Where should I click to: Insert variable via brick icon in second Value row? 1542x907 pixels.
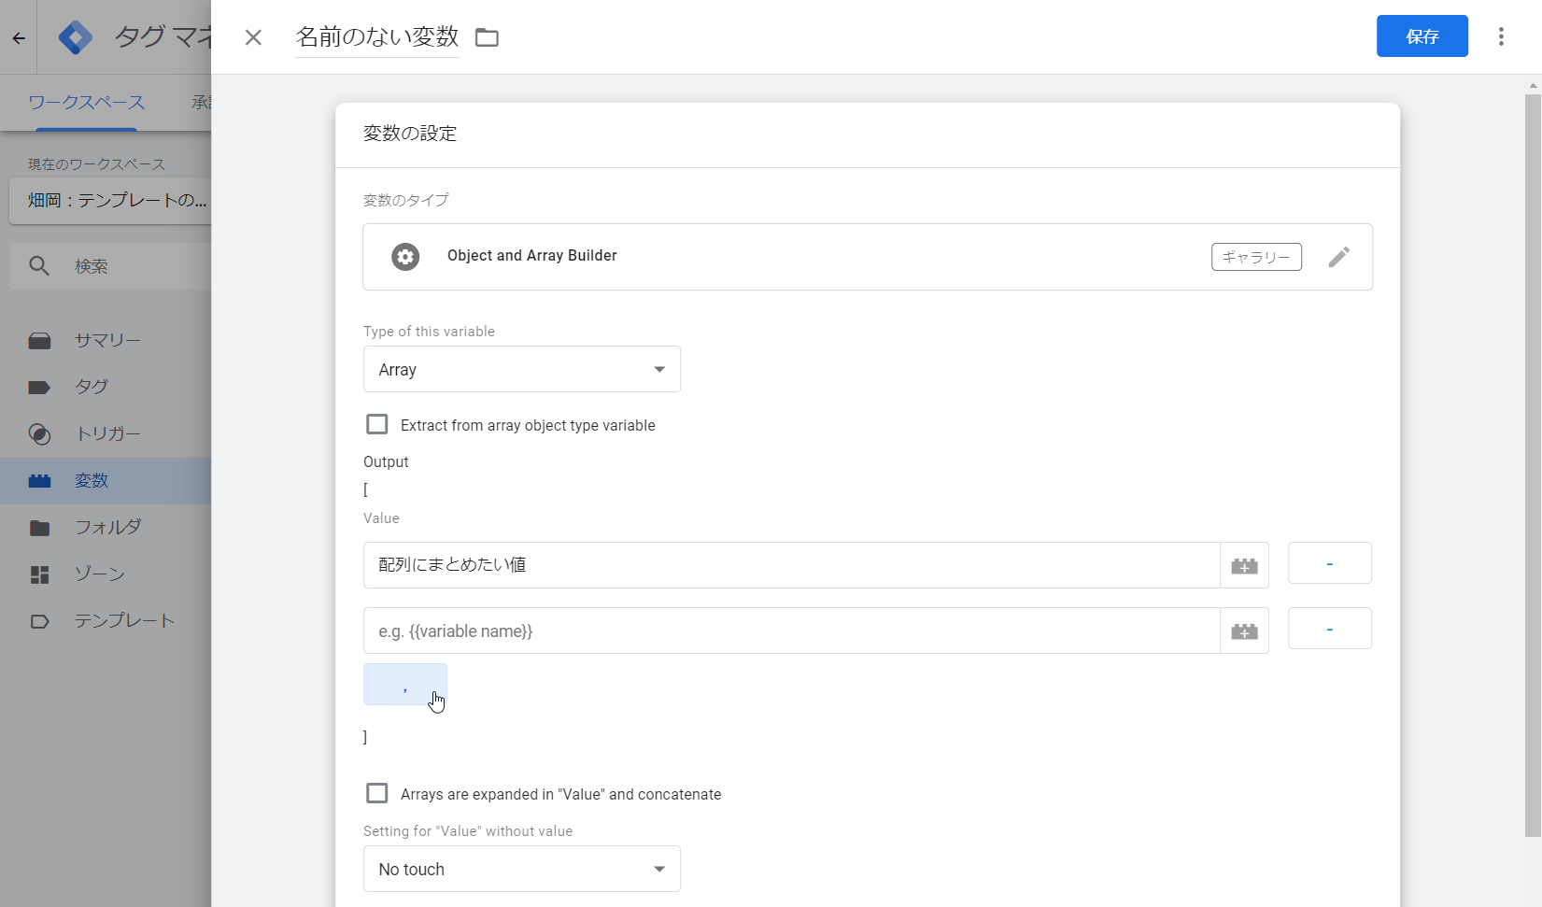1244,631
